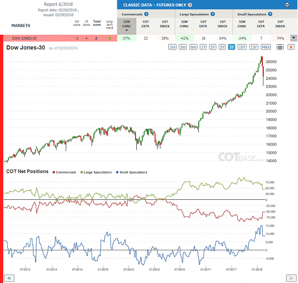Select the 3m time range
Image resolution: width=298 pixels, height=283 pixels.
click(183, 47)
